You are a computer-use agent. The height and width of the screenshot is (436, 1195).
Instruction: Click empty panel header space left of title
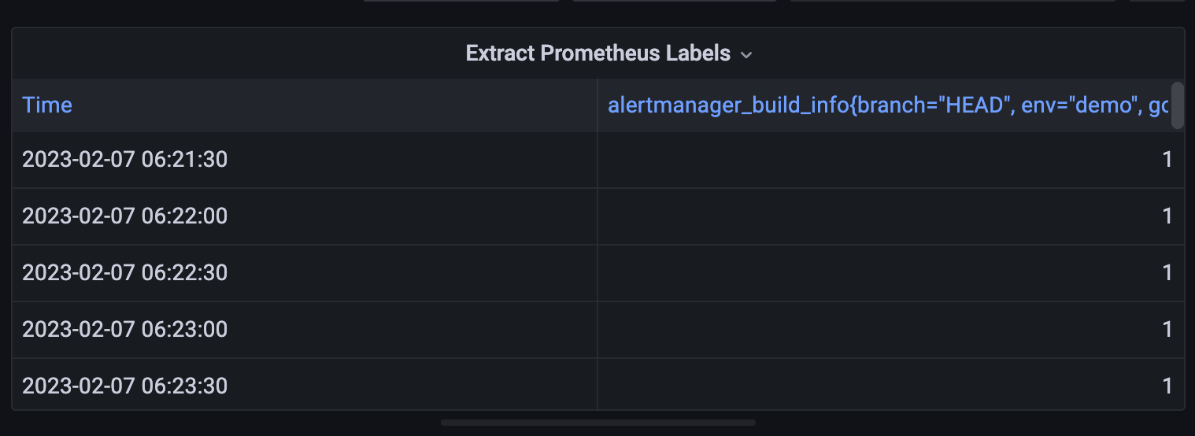coord(236,54)
